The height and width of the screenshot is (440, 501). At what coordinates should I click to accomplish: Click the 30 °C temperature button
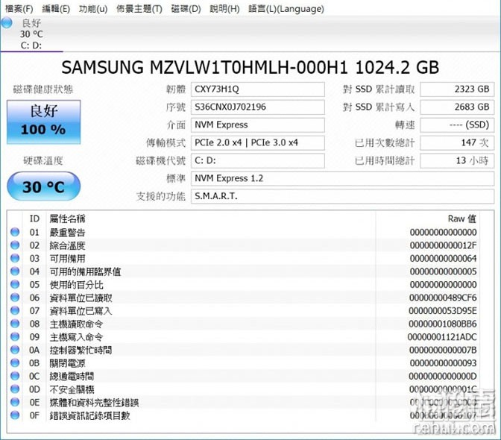click(x=44, y=186)
